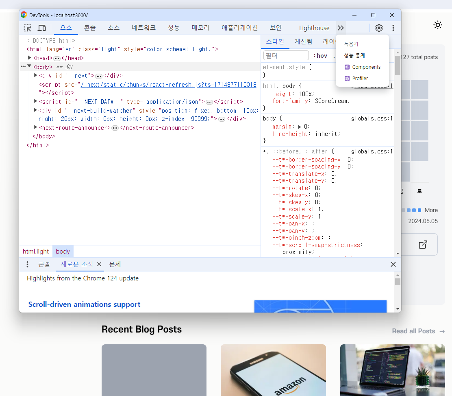
Task: Open the 성능 tab
Action: click(x=174, y=28)
